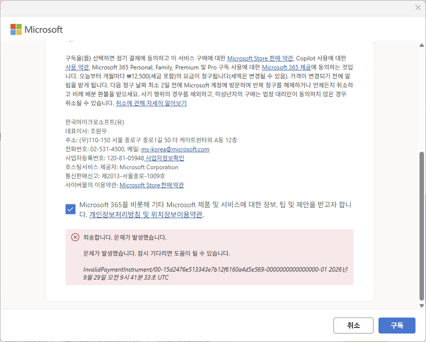426x342 pixels.
Task: Open 취소에 관해 자세히 알아보기 link
Action: [151, 103]
